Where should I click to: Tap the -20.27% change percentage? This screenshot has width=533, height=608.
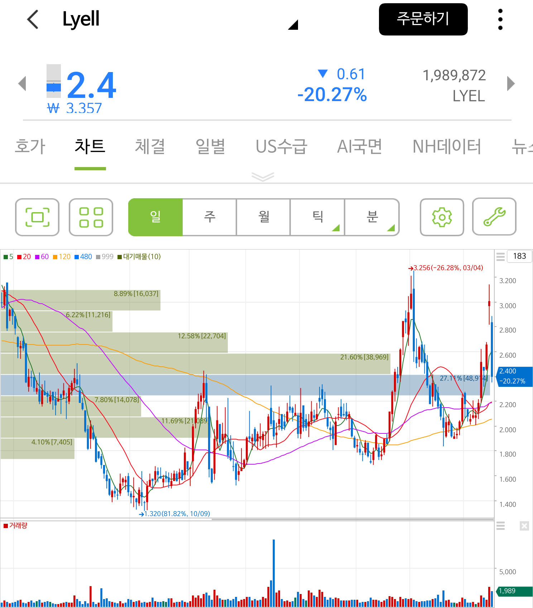(x=332, y=95)
